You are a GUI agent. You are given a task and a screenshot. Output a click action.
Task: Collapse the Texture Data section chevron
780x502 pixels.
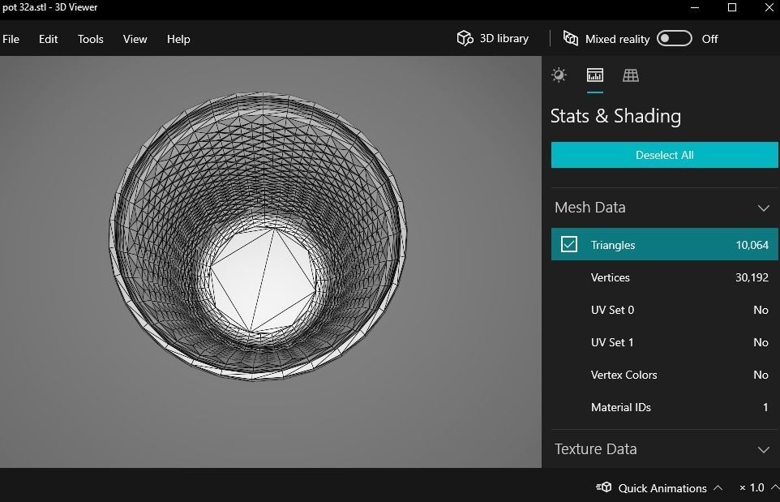point(764,449)
